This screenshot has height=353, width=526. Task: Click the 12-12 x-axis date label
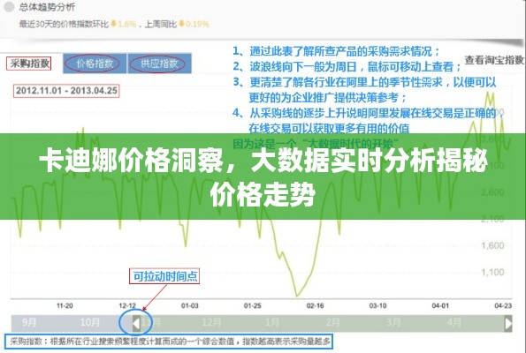[x=127, y=305]
